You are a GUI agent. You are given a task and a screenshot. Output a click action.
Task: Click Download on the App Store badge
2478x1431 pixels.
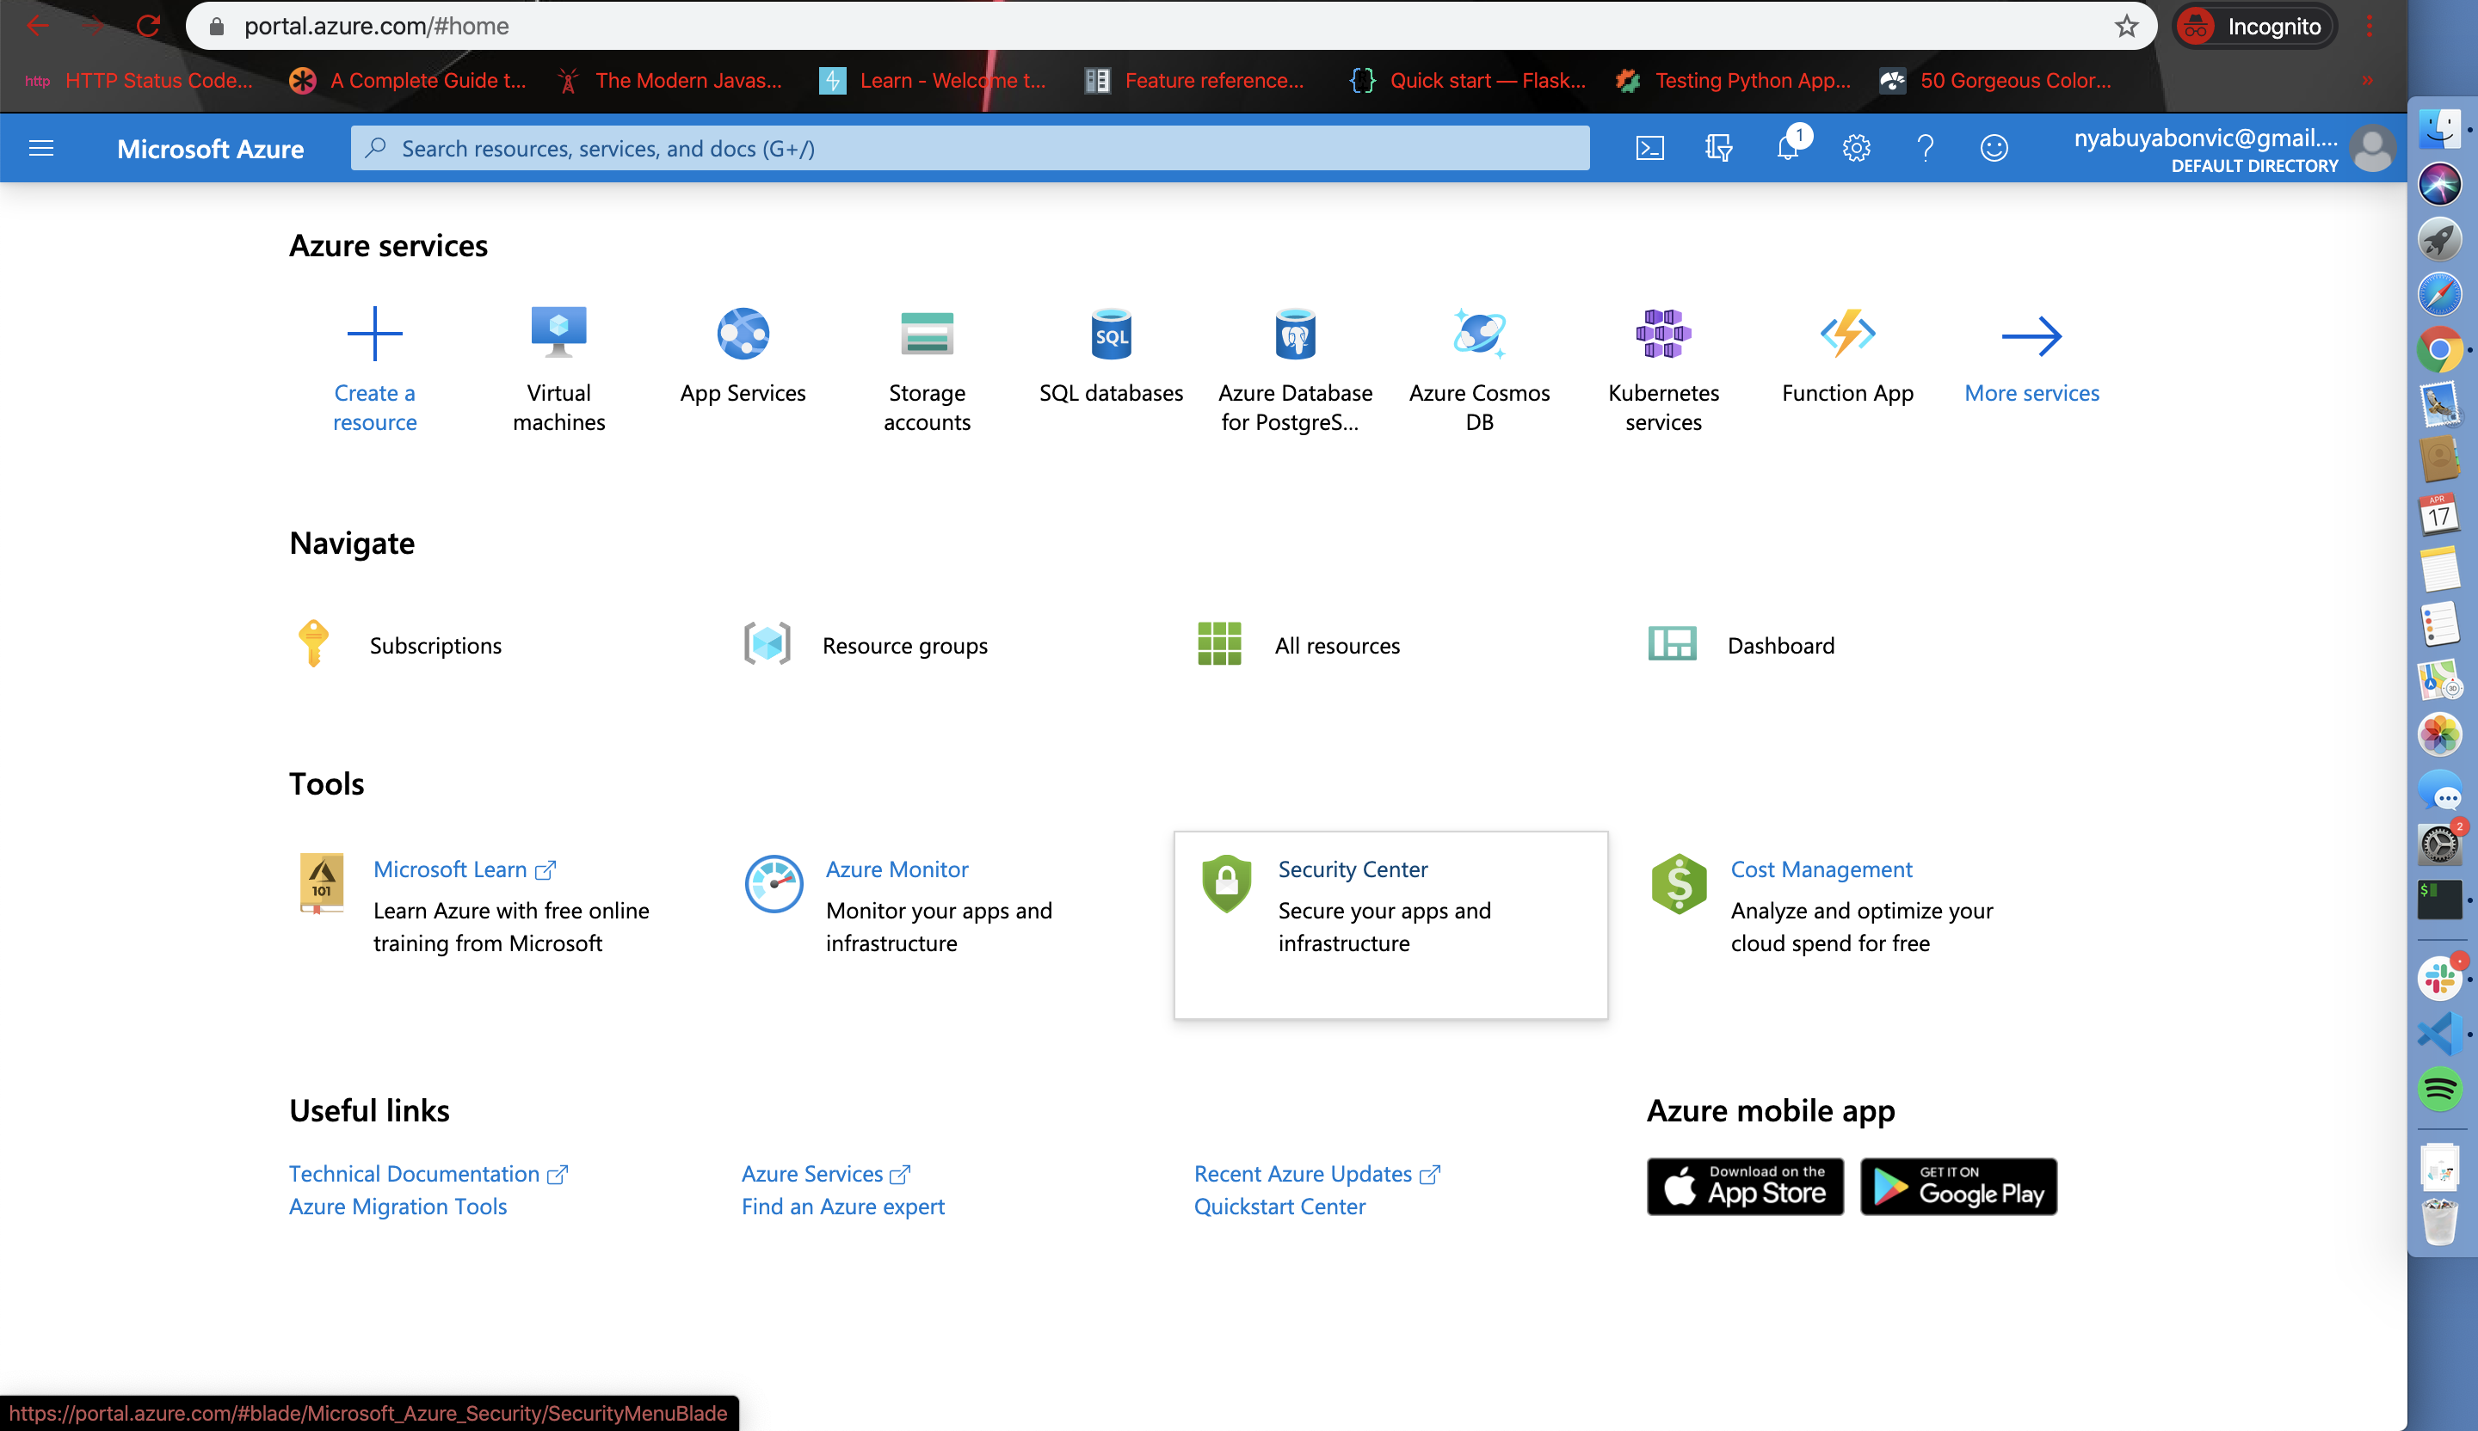(1746, 1186)
